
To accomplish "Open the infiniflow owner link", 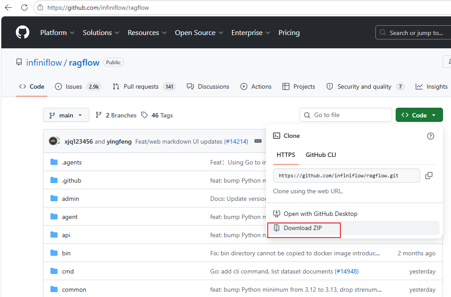I will [x=44, y=63].
